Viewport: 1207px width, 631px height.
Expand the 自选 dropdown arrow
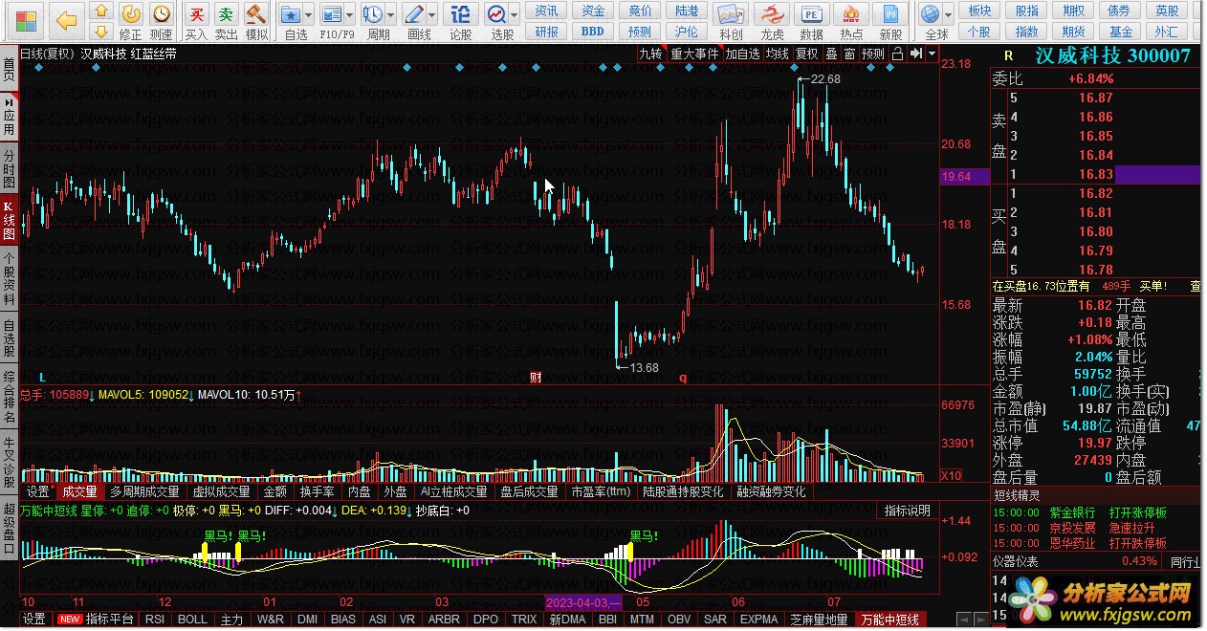coord(310,16)
